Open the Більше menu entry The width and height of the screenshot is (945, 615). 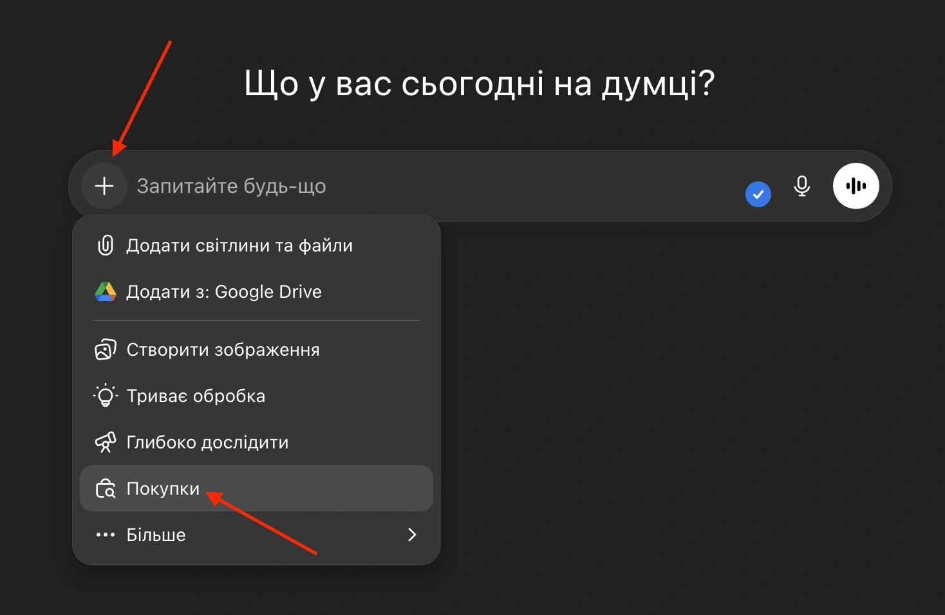point(155,535)
